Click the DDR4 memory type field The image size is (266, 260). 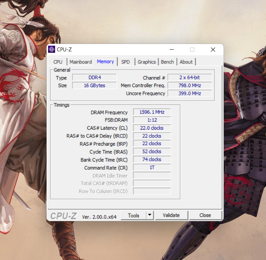tap(94, 78)
